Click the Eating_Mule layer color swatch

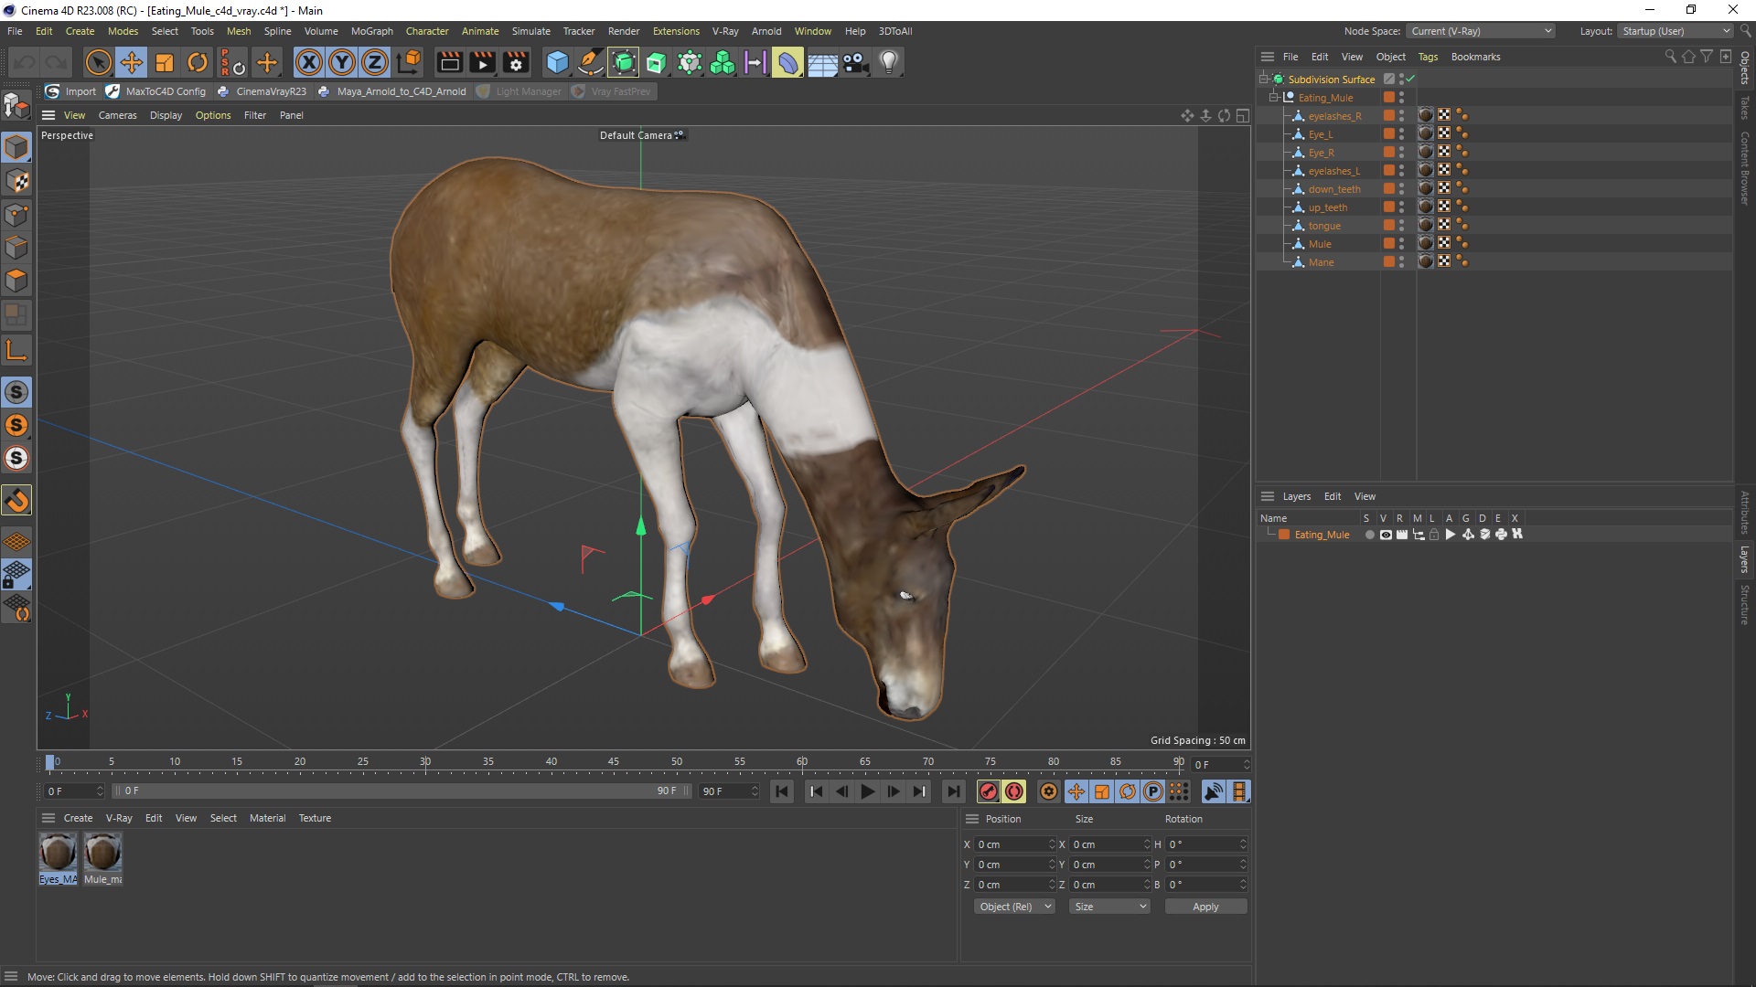tap(1284, 535)
